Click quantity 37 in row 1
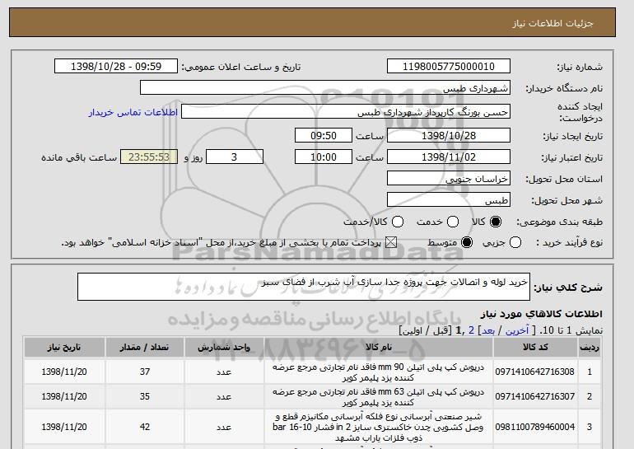 (x=145, y=372)
